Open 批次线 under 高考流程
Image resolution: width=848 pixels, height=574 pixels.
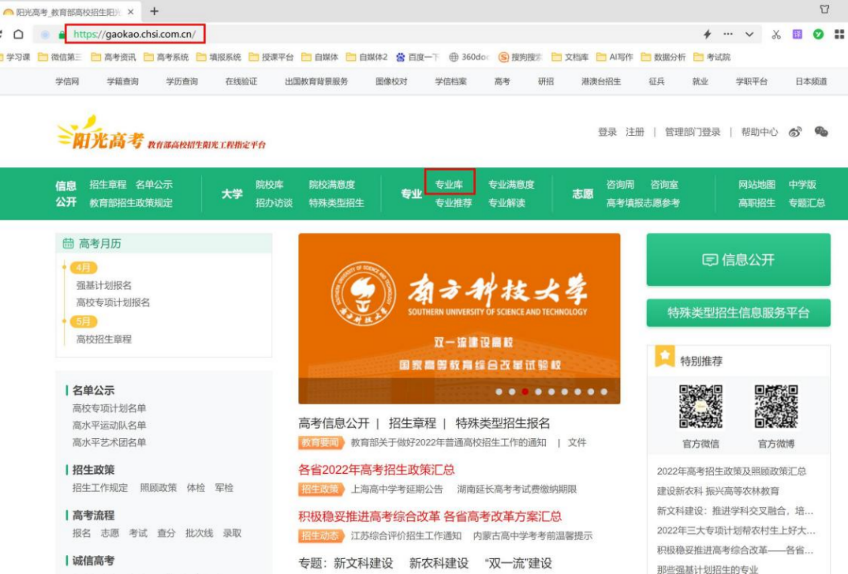(x=199, y=533)
